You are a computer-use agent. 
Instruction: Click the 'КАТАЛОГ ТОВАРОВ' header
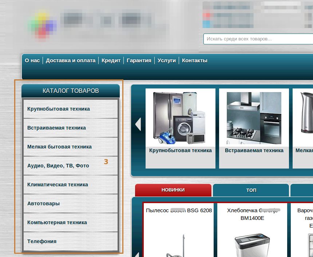pos(71,91)
